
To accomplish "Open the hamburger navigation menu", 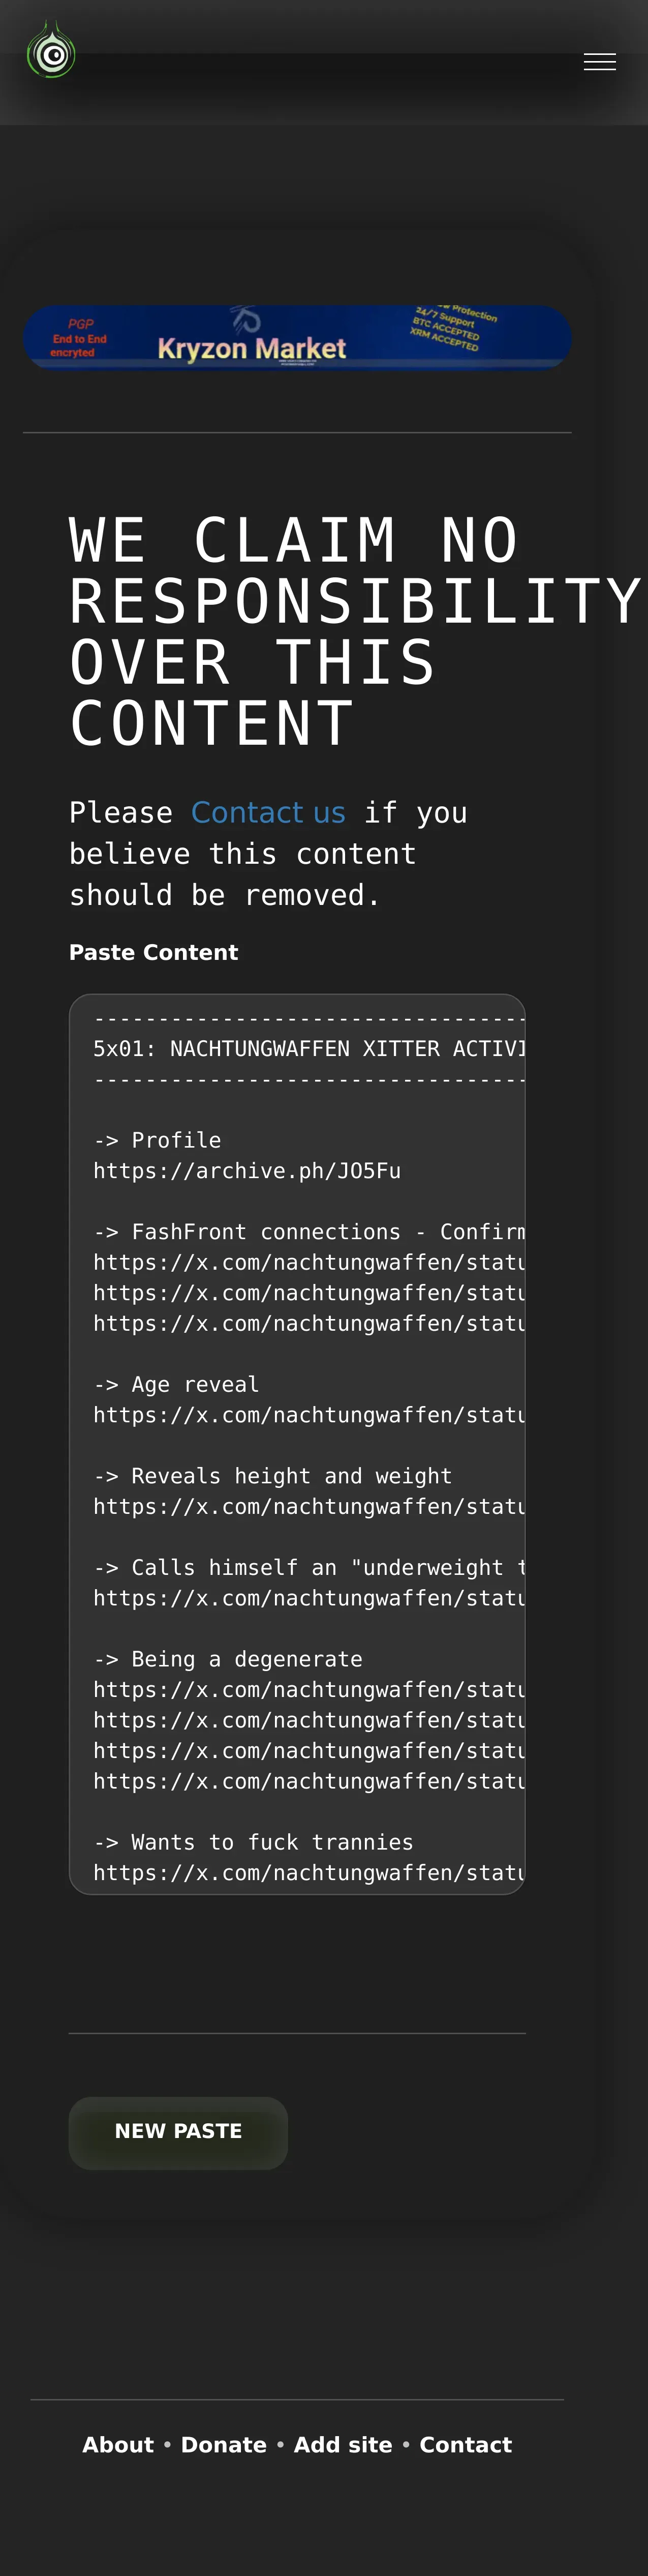I will [599, 62].
